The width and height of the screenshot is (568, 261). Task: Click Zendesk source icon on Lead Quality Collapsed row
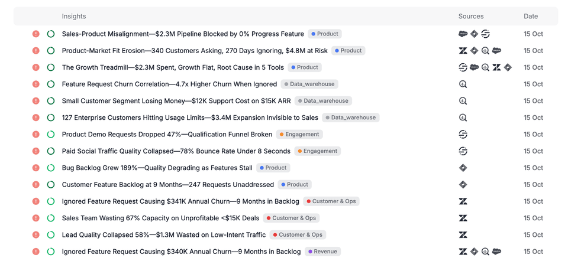[x=463, y=235]
